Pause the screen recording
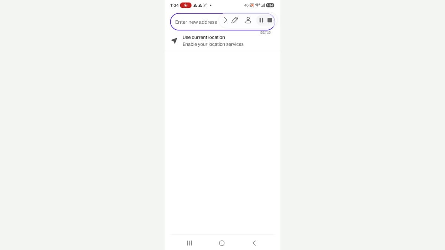The image size is (445, 250). 261,20
